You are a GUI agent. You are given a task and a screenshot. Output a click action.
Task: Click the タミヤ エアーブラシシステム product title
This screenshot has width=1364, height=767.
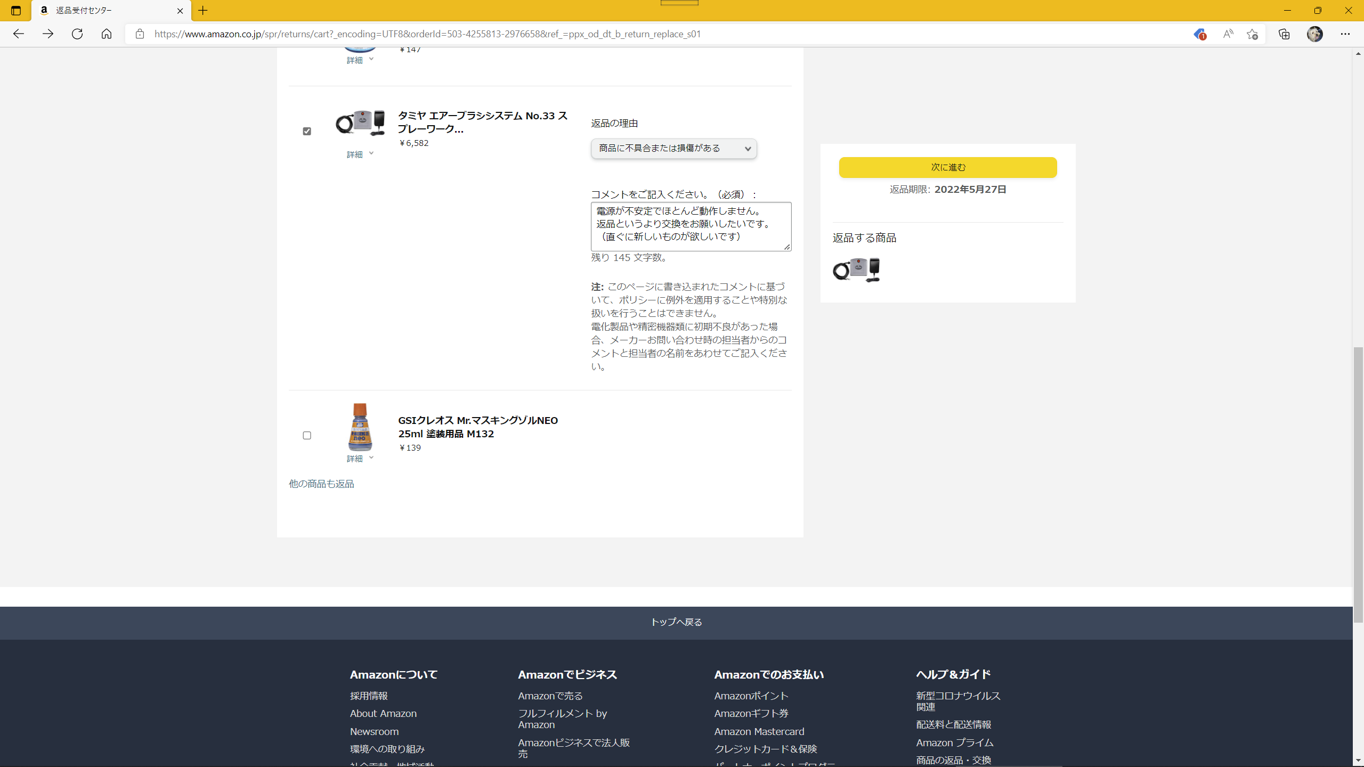pyautogui.click(x=483, y=123)
